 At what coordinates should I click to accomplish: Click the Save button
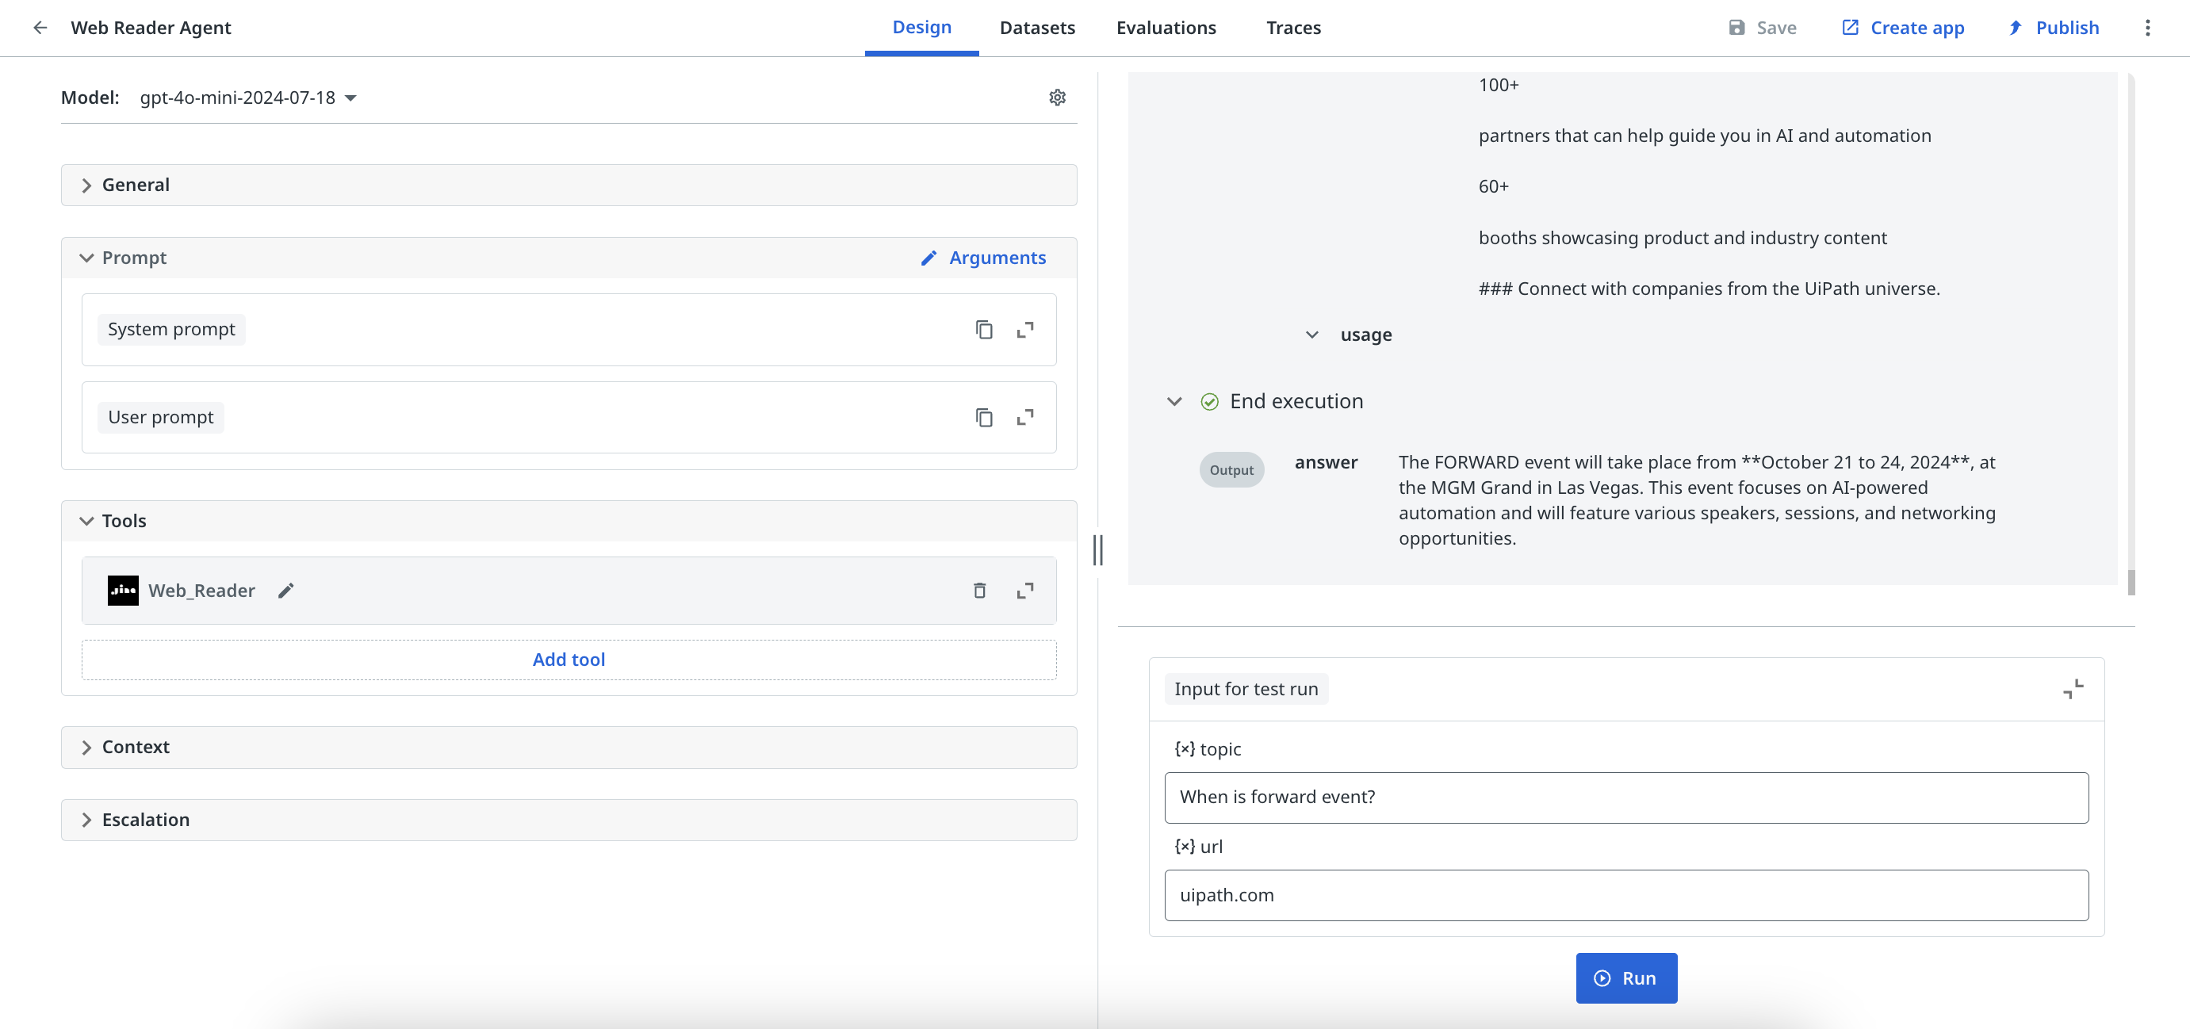click(x=1762, y=28)
